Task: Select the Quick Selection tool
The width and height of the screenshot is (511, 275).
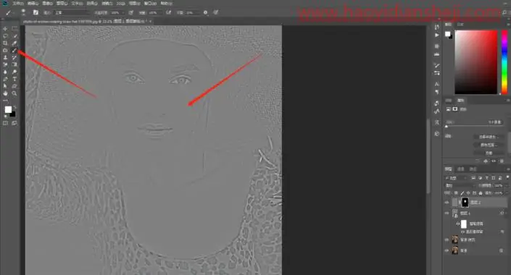Action: click(x=14, y=35)
